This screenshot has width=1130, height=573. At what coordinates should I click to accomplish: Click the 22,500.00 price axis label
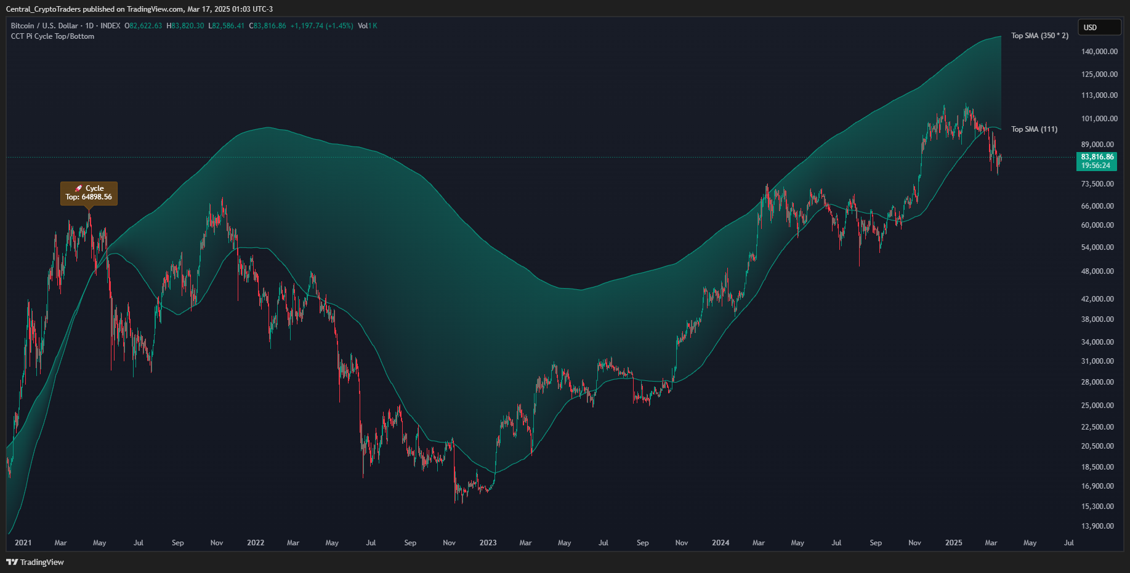click(1097, 427)
